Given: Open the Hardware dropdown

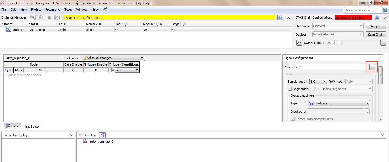Looking at the screenshot, I should point(338,26).
